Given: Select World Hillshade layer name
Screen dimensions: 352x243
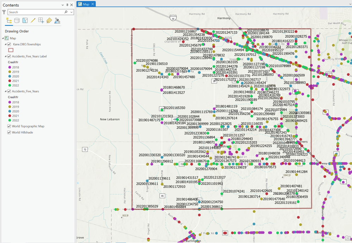Looking at the screenshot, I should tap(23, 132).
